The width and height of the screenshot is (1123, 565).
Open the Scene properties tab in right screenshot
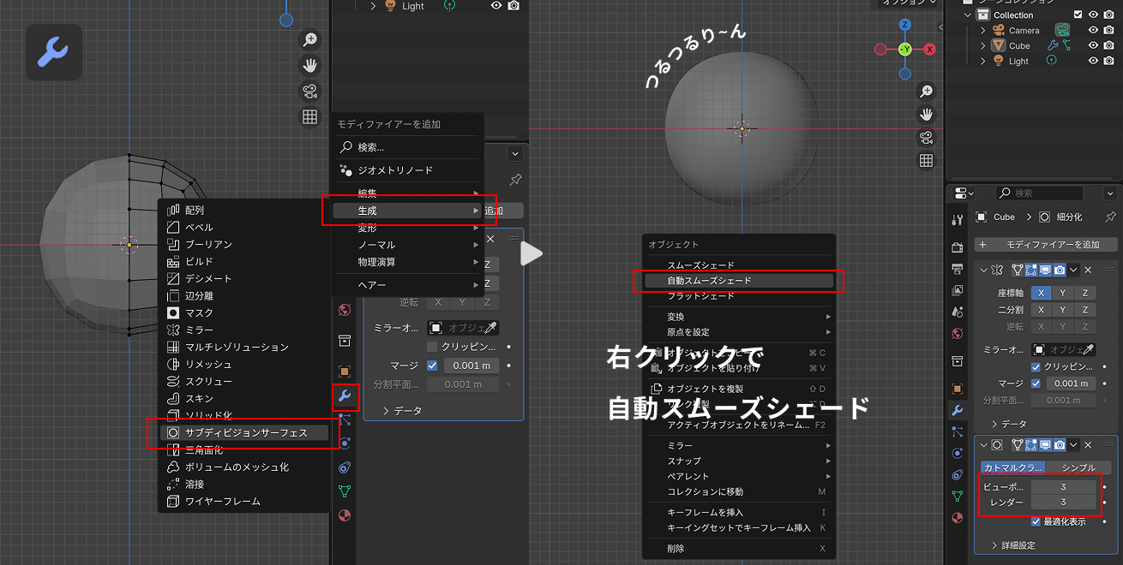coord(958,312)
